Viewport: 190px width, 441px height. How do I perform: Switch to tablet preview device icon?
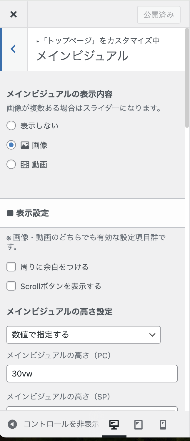tap(138, 424)
